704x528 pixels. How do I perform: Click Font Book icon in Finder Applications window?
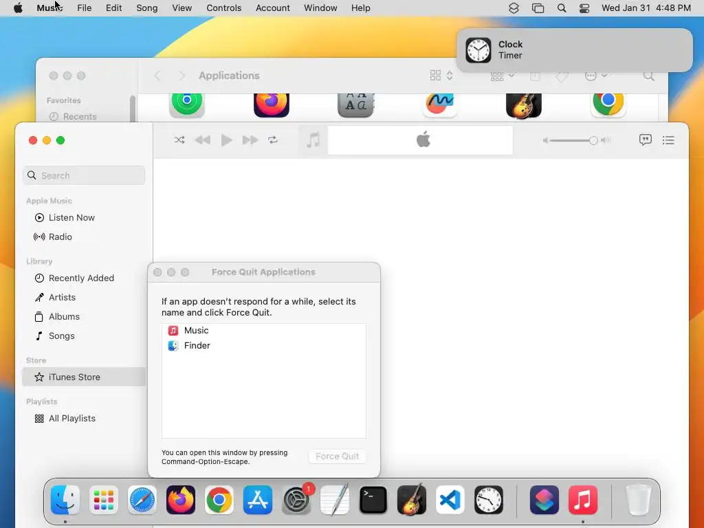pos(355,105)
